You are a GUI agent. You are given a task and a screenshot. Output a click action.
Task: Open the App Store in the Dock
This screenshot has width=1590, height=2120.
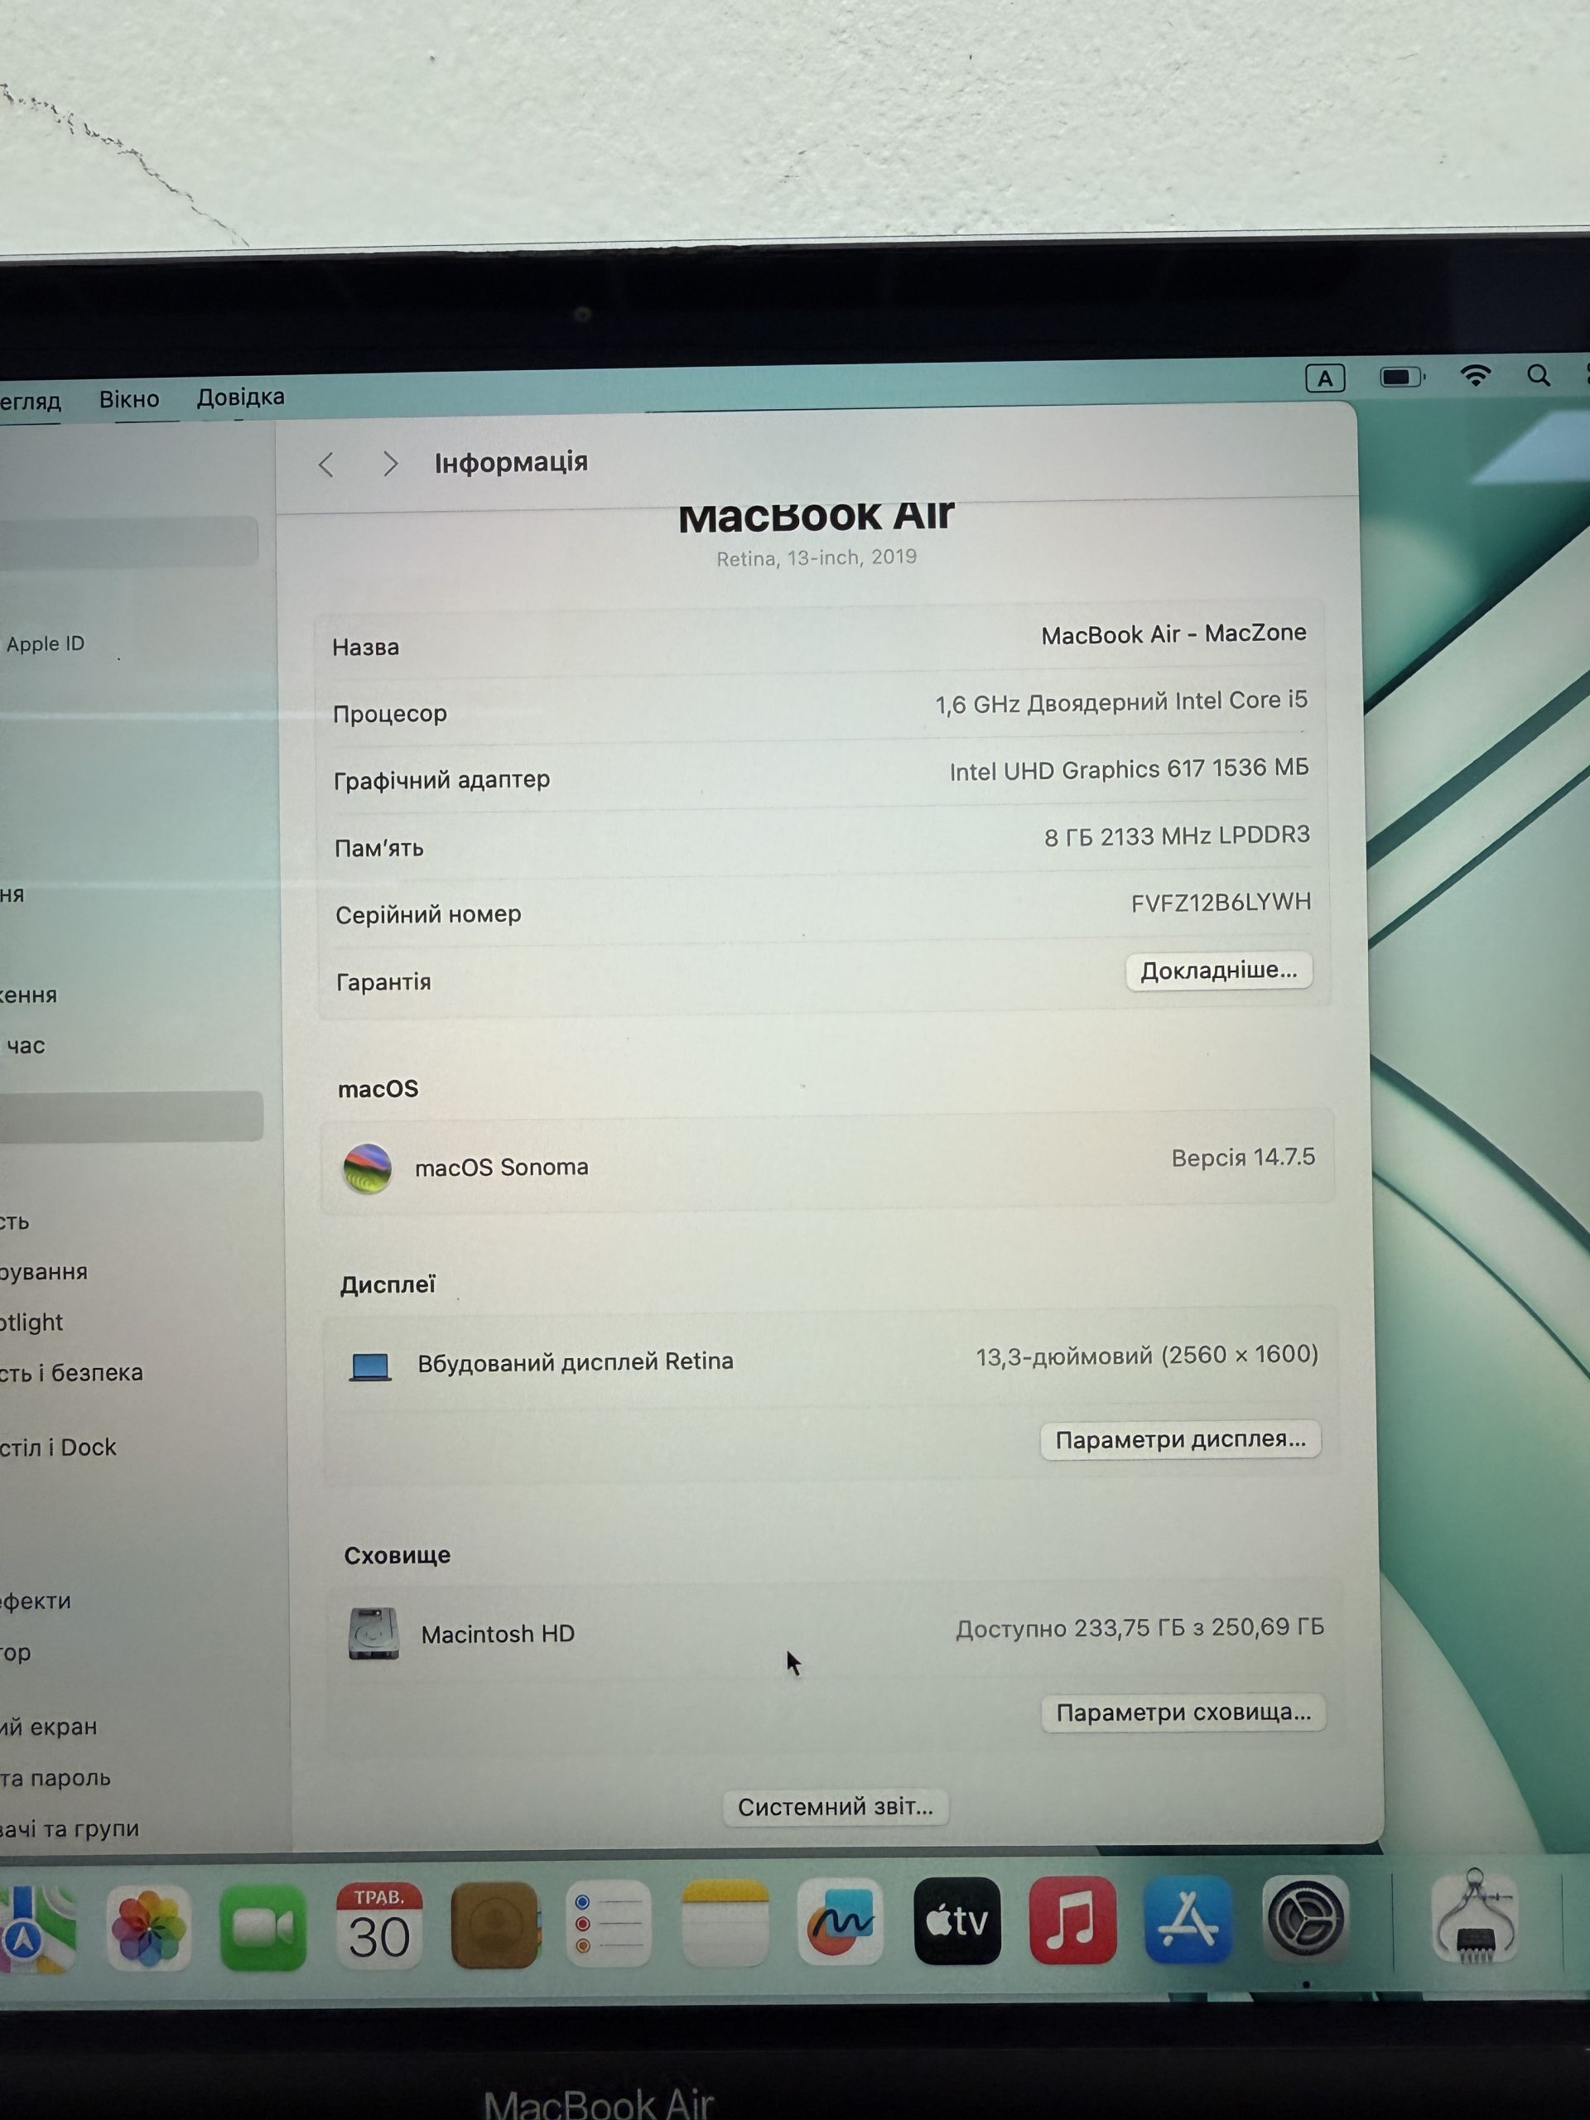click(x=1188, y=1920)
